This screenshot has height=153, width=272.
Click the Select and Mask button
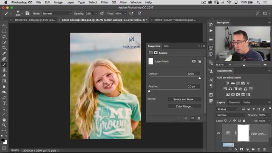(x=184, y=99)
